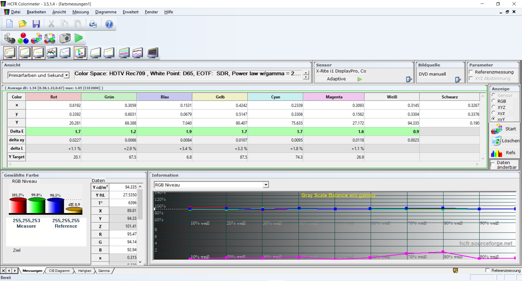
Task: Click the Refs button
Action: tap(505, 153)
